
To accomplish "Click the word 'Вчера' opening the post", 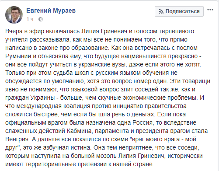I will pos(14,31).
